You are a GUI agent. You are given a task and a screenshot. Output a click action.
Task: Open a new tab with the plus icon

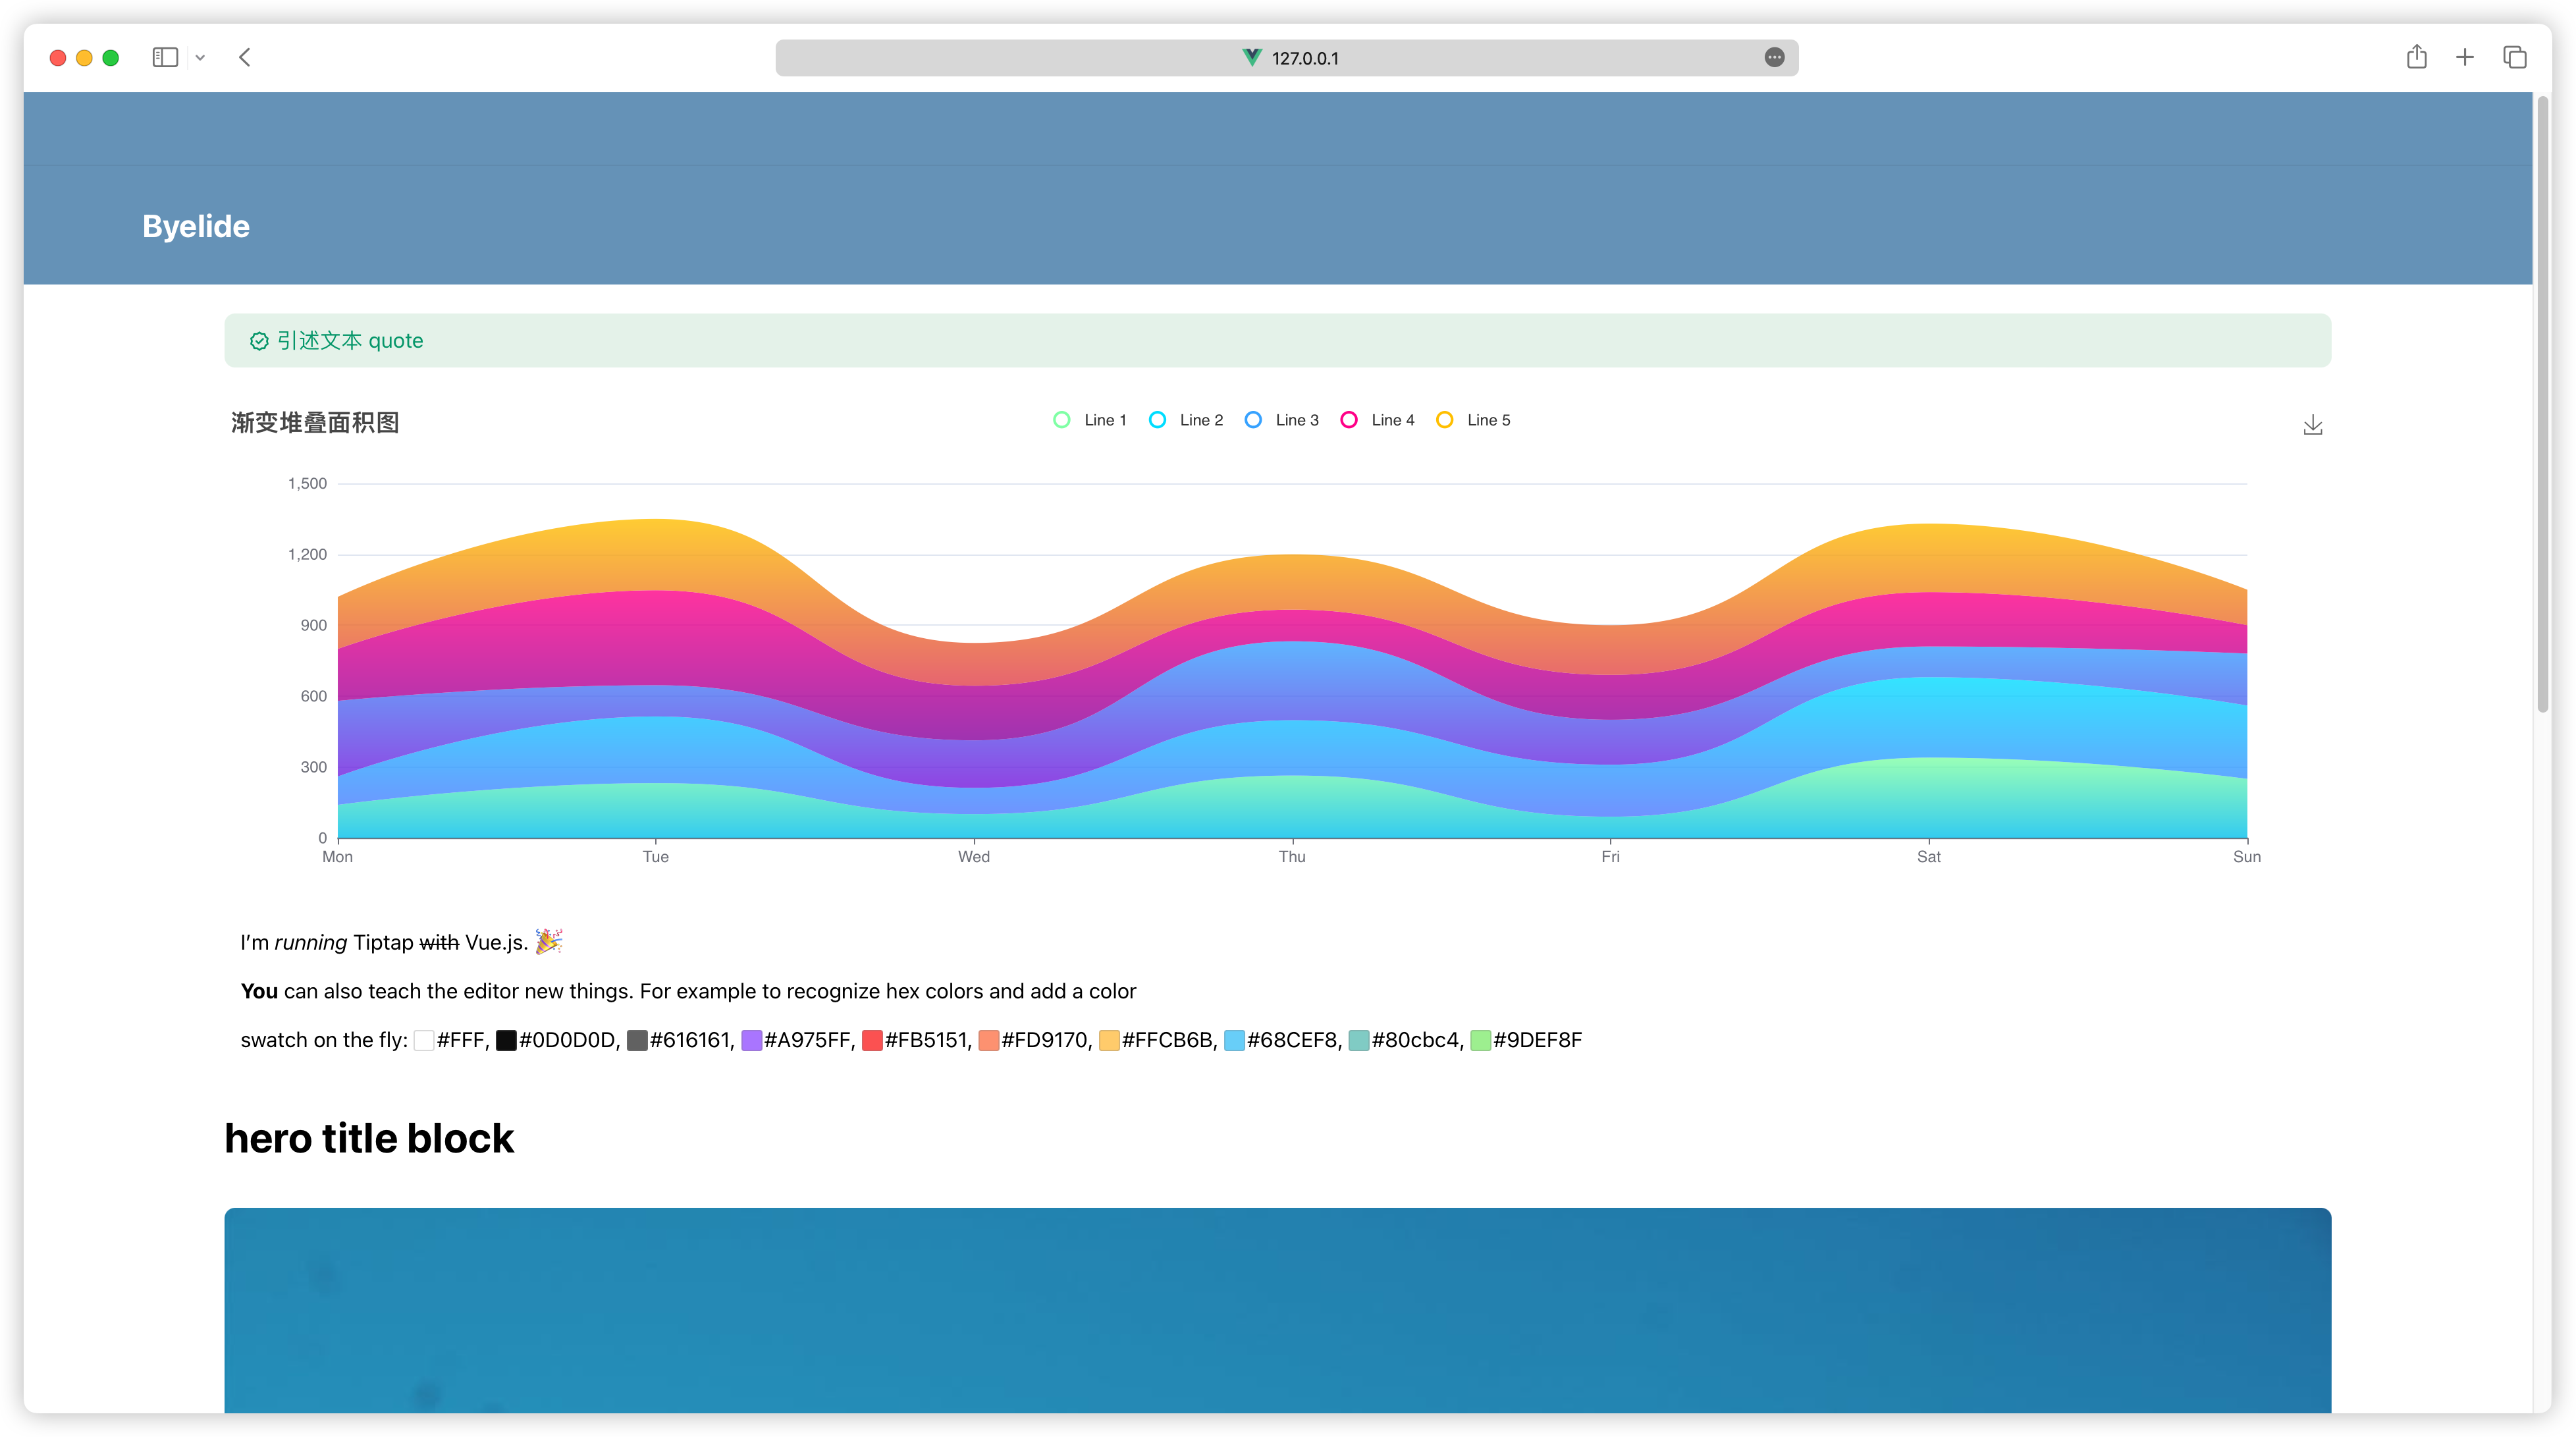click(x=2464, y=57)
